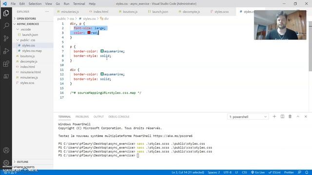
Task: Click the CSS language mode status item
Action: [x=244, y=172]
